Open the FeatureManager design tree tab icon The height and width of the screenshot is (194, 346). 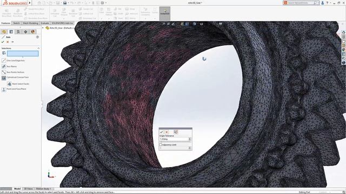click(x=4, y=32)
